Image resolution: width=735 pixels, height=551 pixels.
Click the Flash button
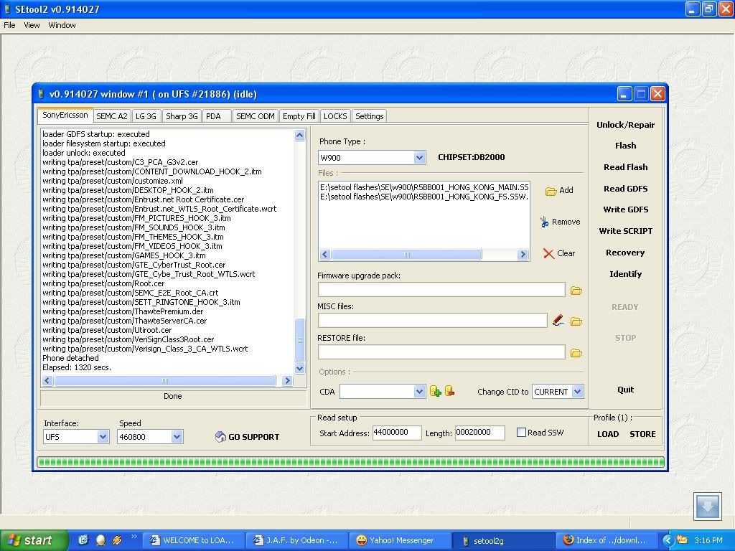625,146
